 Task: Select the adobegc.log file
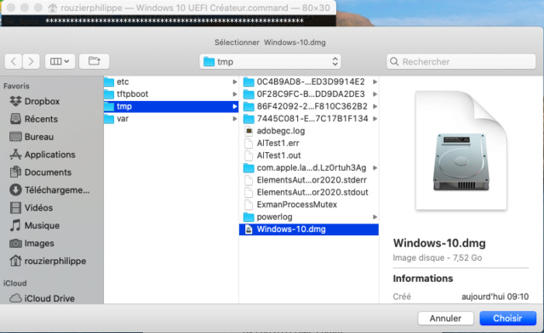[x=309, y=131]
